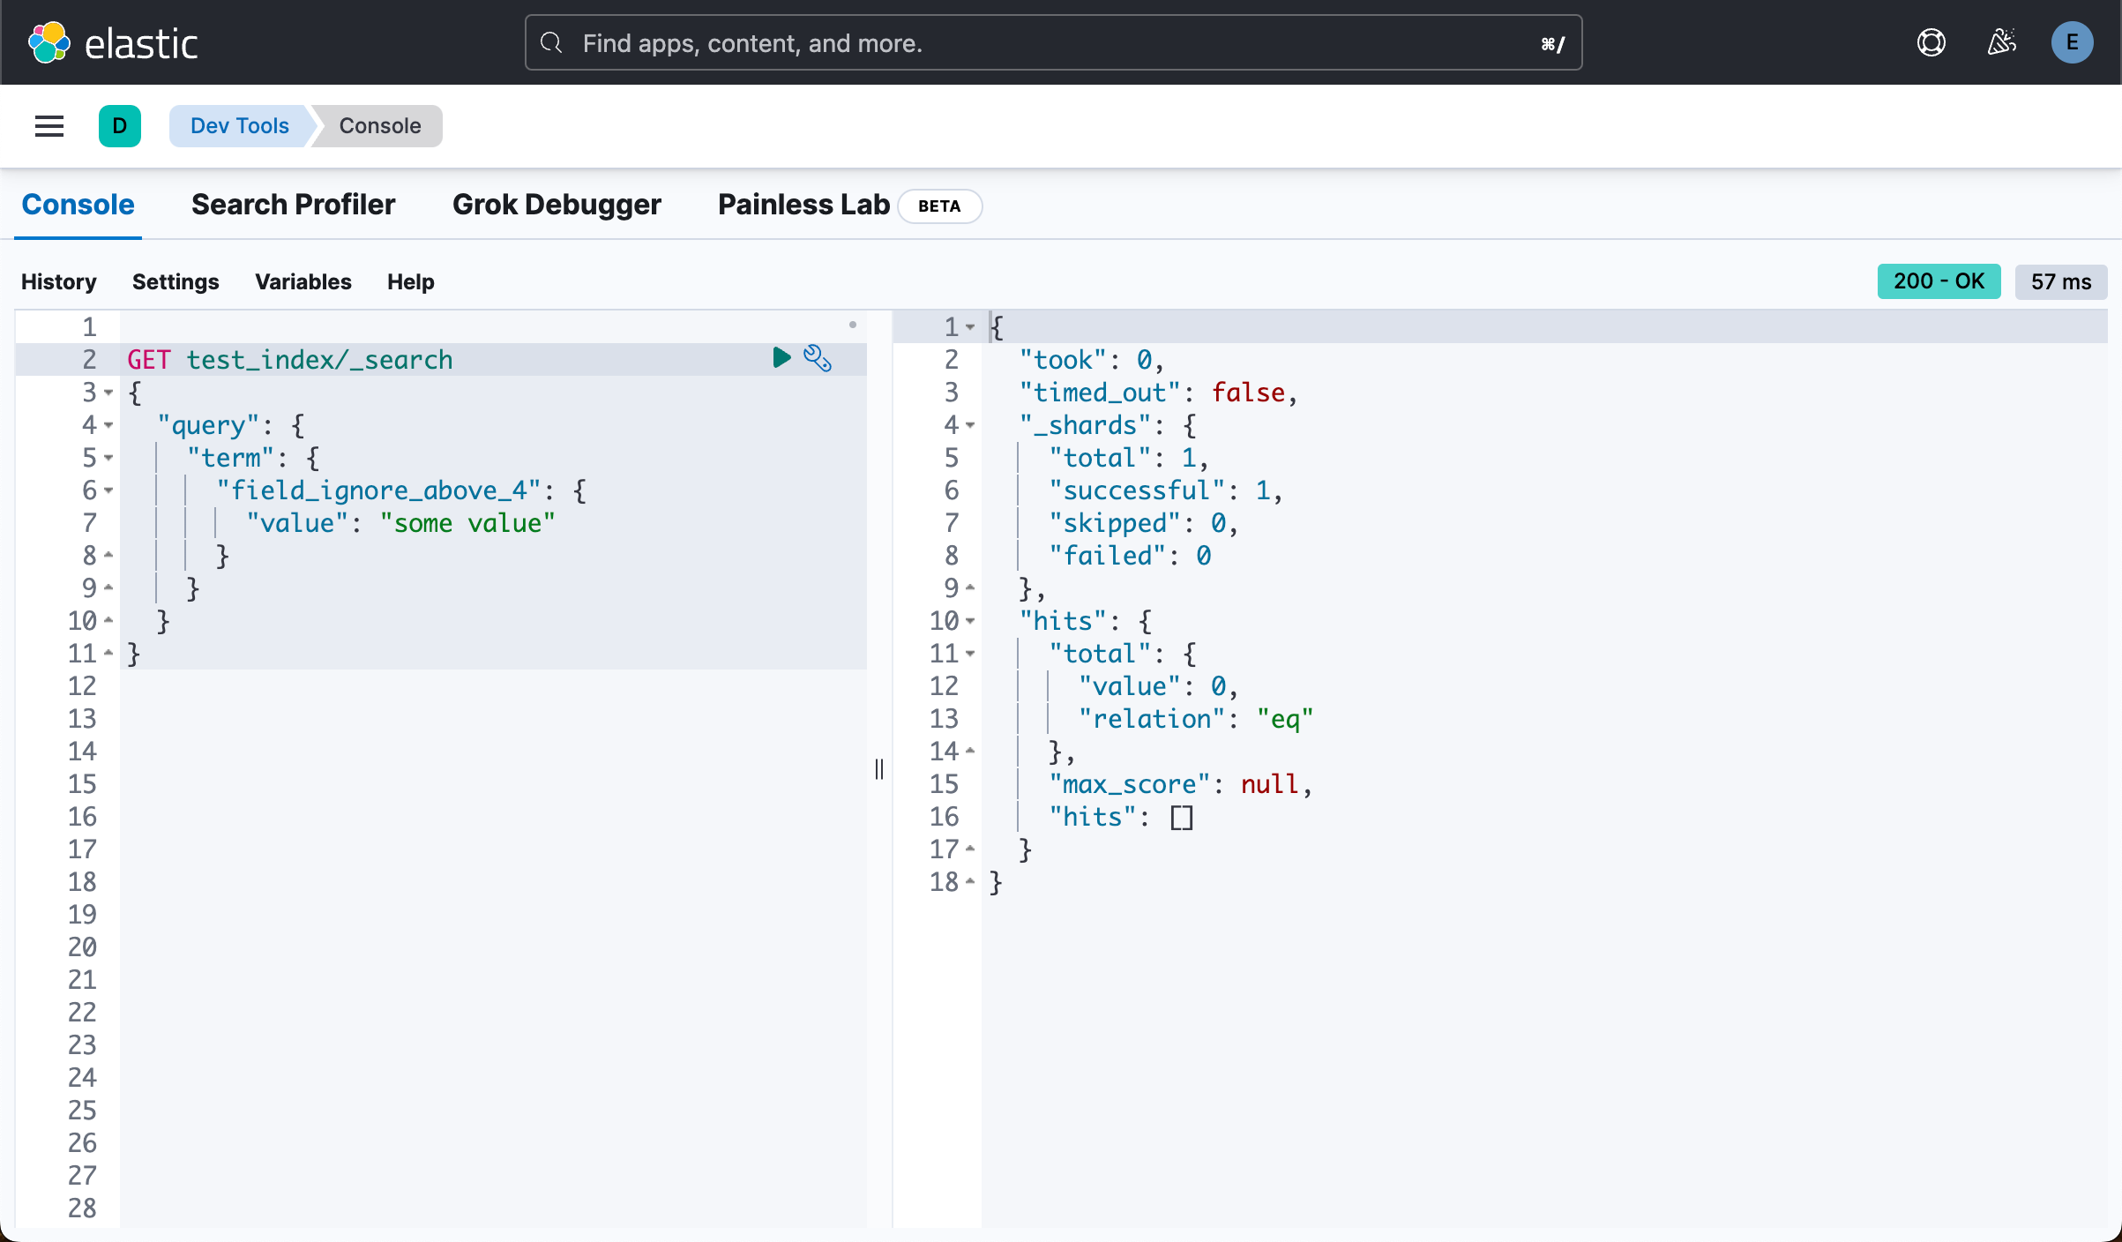The image size is (2122, 1242).
Task: Click the hamburger menu icon top left
Action: 48,125
